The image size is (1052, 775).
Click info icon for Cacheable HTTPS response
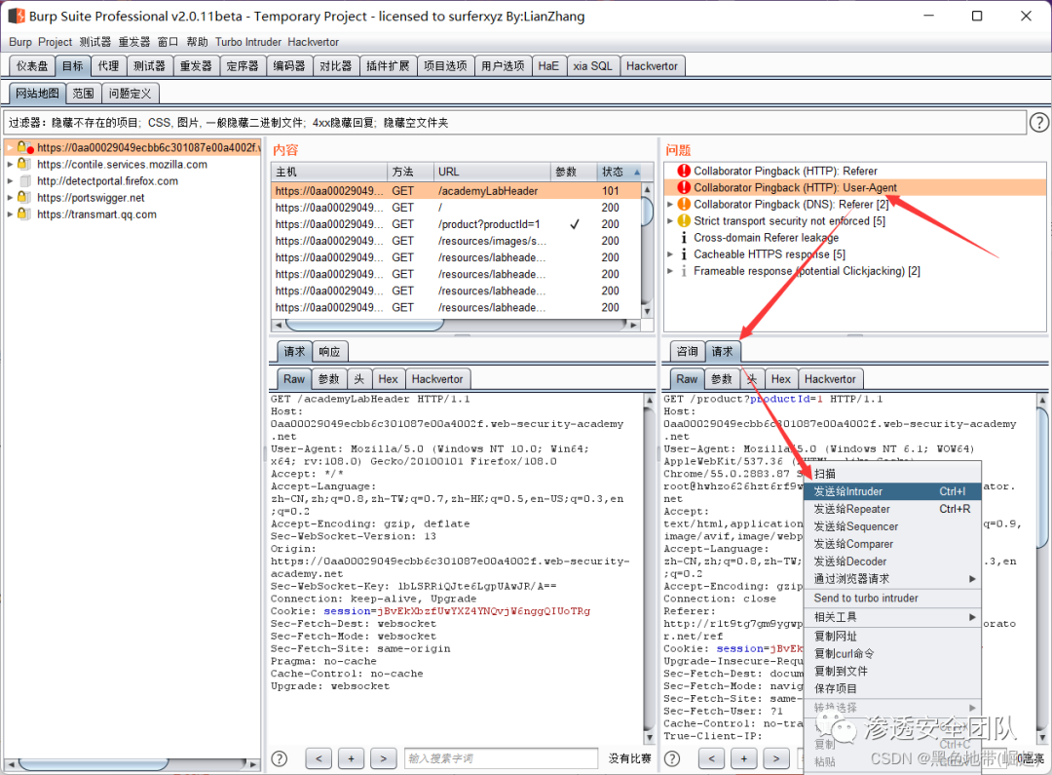coord(684,254)
